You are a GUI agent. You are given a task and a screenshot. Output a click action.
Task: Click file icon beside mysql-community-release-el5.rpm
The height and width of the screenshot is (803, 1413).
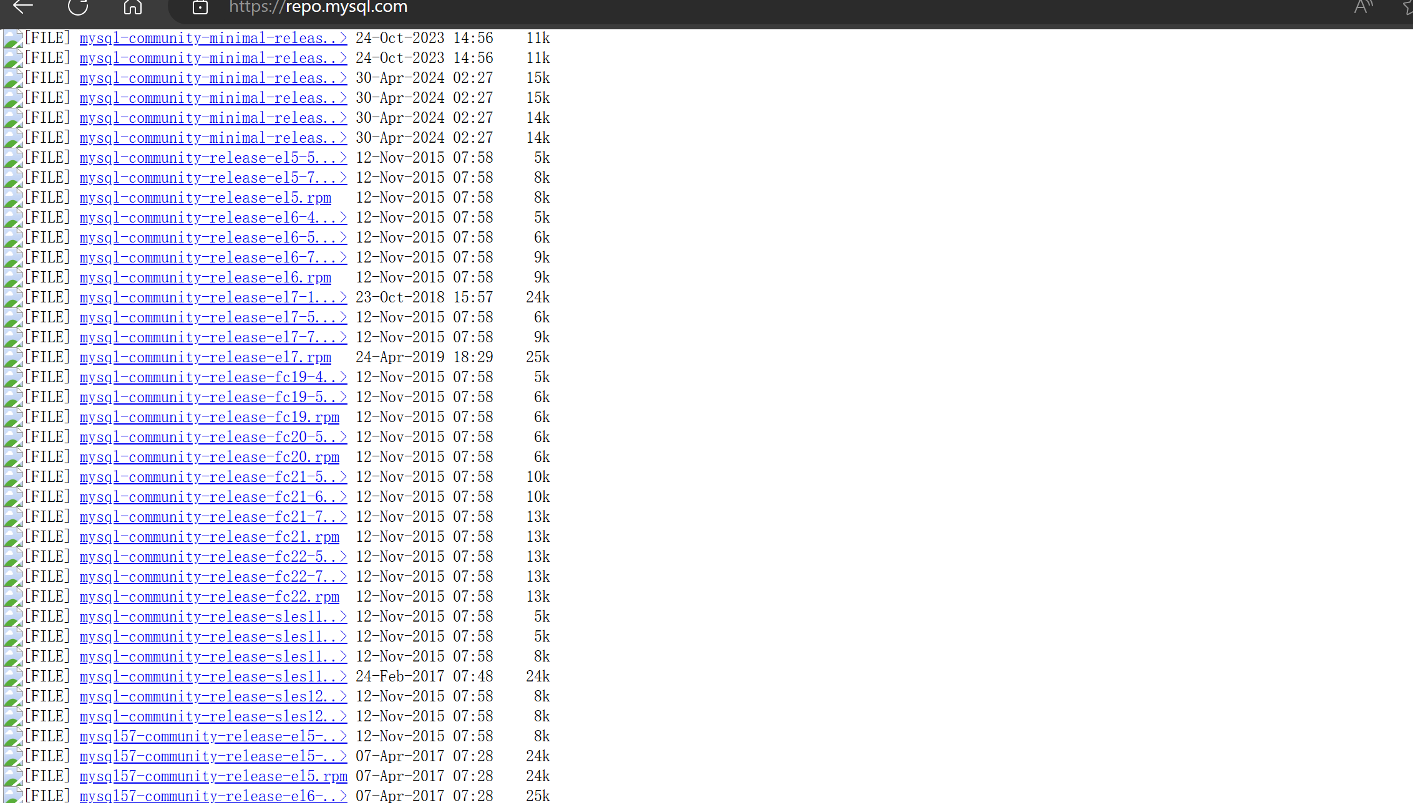coord(13,198)
